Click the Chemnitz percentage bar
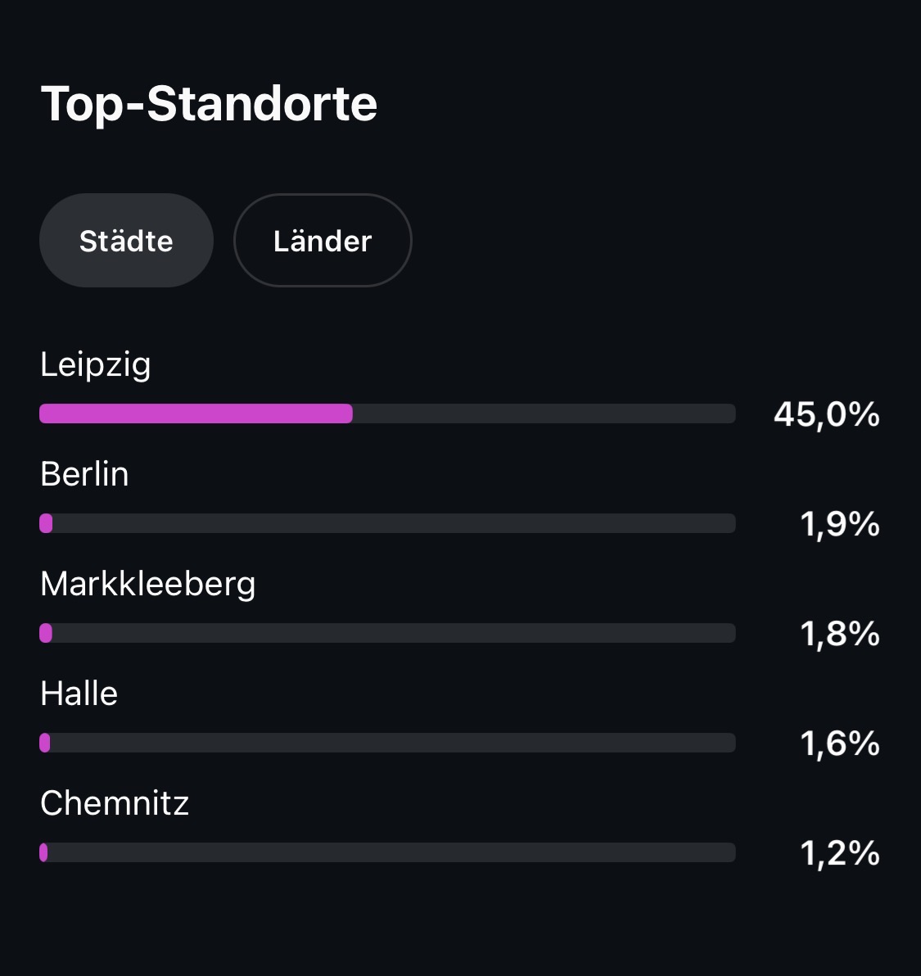Viewport: 921px width, 976px height. pos(387,852)
